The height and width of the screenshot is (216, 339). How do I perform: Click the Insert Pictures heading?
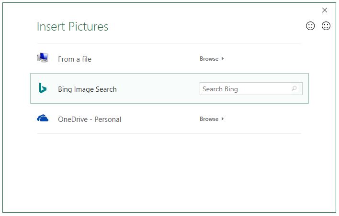[73, 27]
